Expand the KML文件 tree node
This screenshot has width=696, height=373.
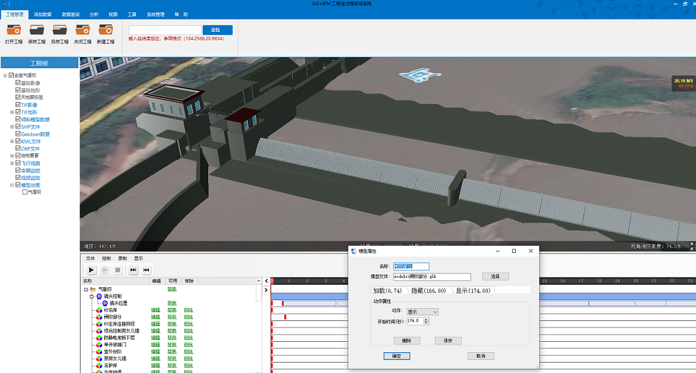[12, 141]
